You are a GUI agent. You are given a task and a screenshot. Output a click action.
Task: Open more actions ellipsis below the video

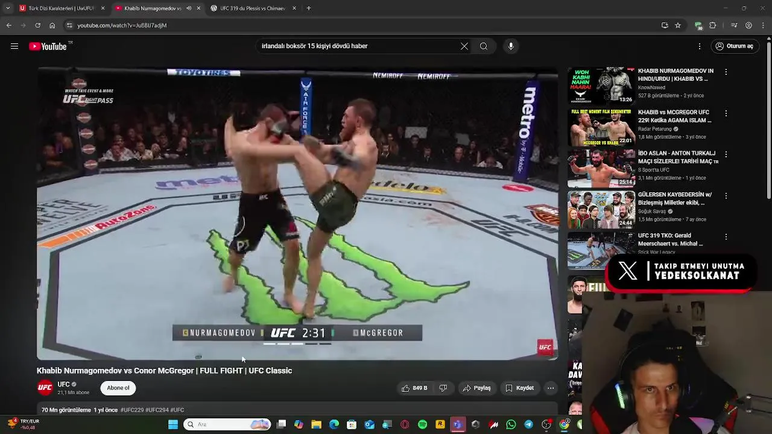(551, 388)
